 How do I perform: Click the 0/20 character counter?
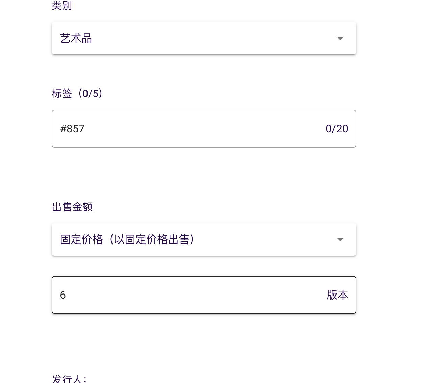(337, 129)
